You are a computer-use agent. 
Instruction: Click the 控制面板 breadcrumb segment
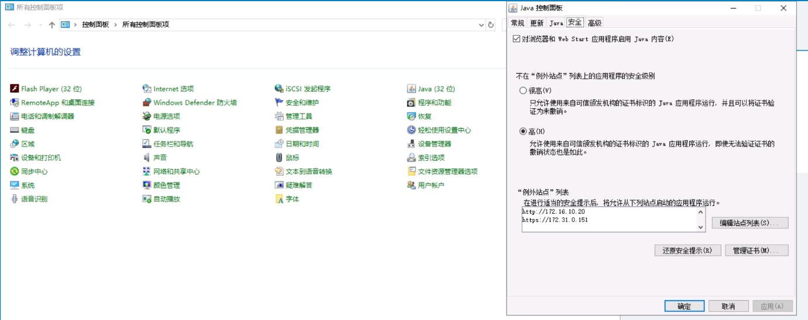pos(95,25)
